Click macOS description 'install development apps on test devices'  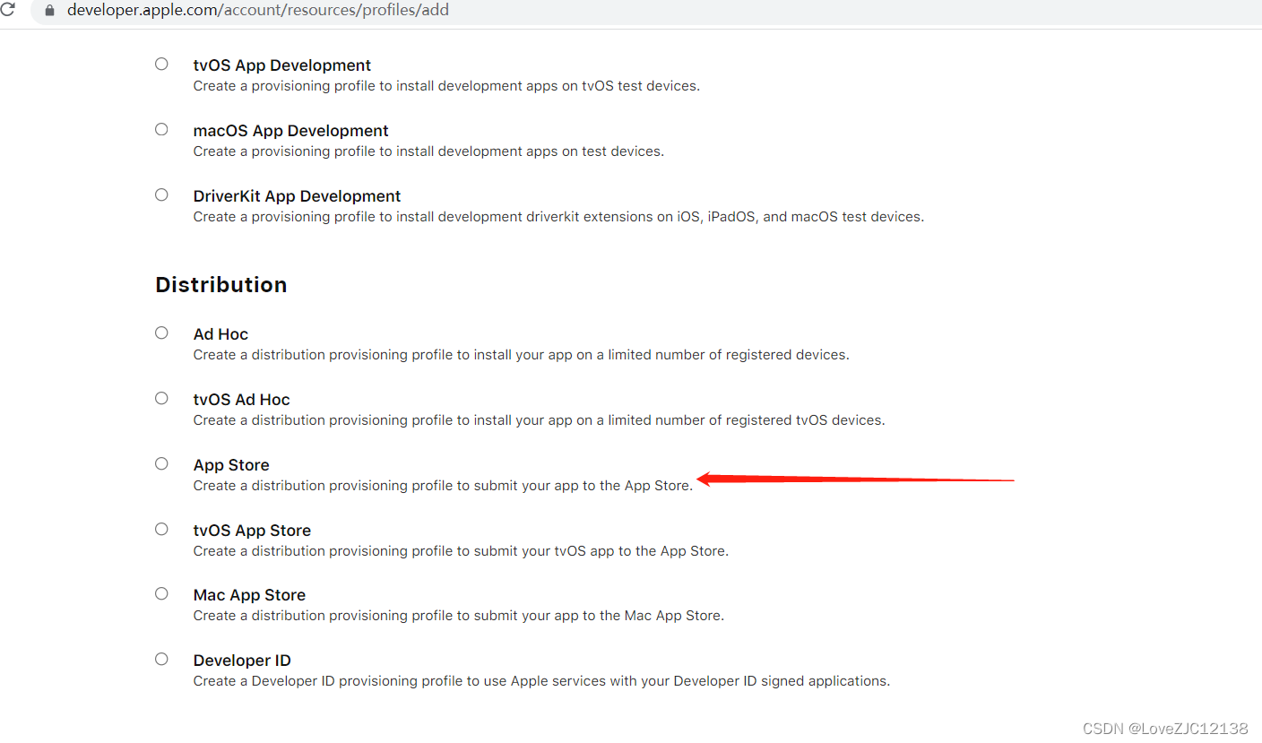(x=428, y=151)
